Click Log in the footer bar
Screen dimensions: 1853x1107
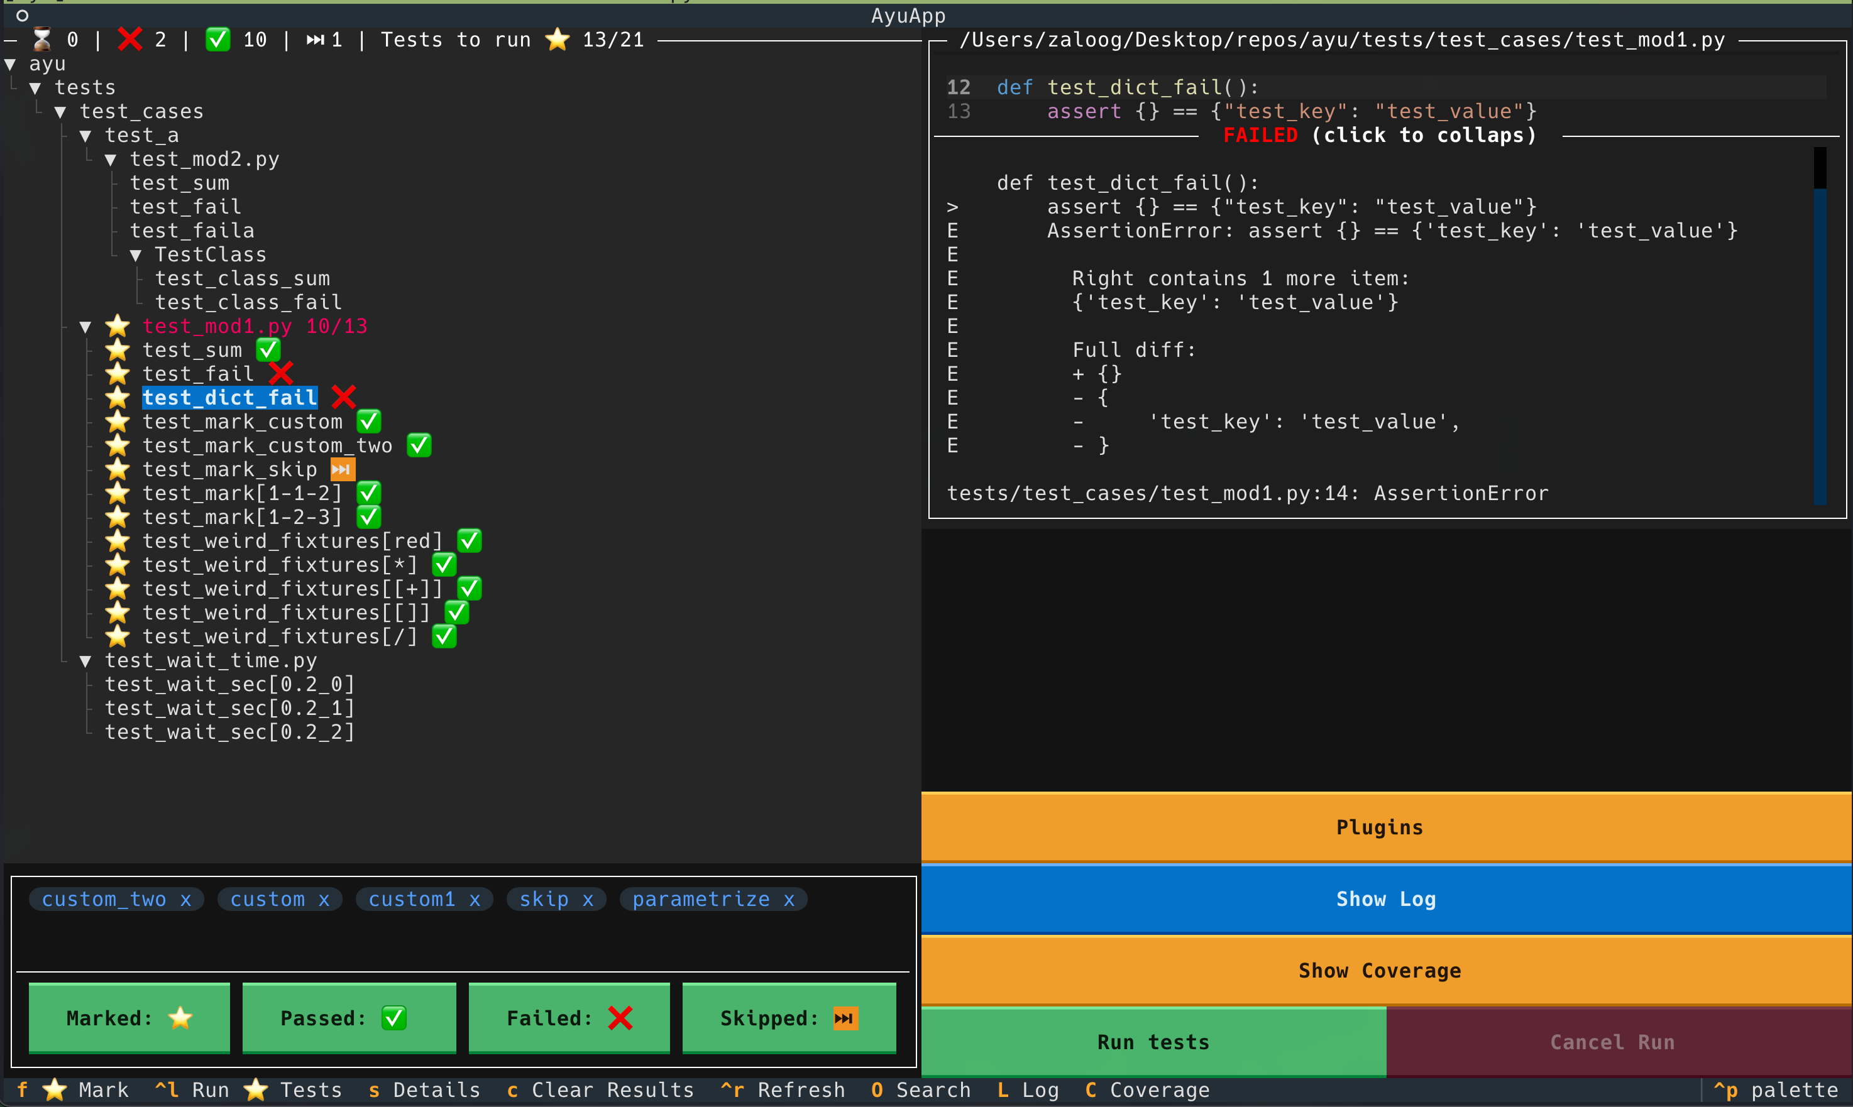[1028, 1090]
